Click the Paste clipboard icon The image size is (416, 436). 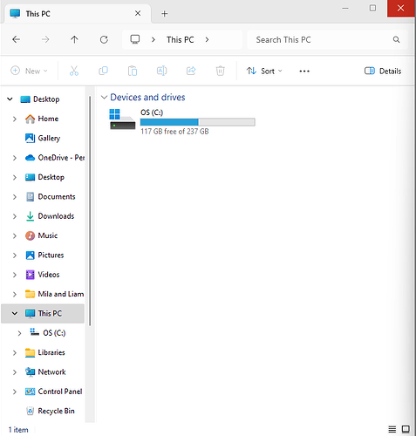133,71
